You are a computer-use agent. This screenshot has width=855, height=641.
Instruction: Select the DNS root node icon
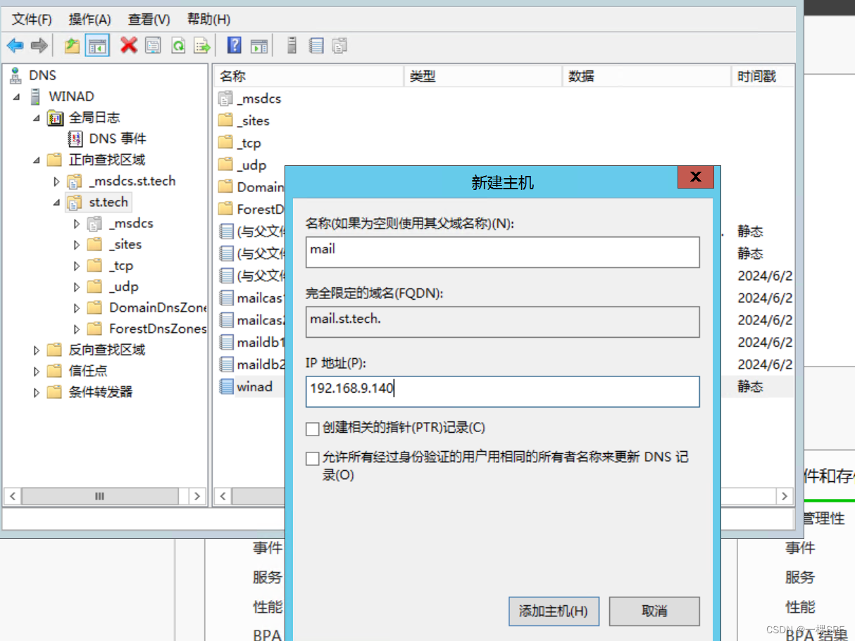pyautogui.click(x=15, y=75)
